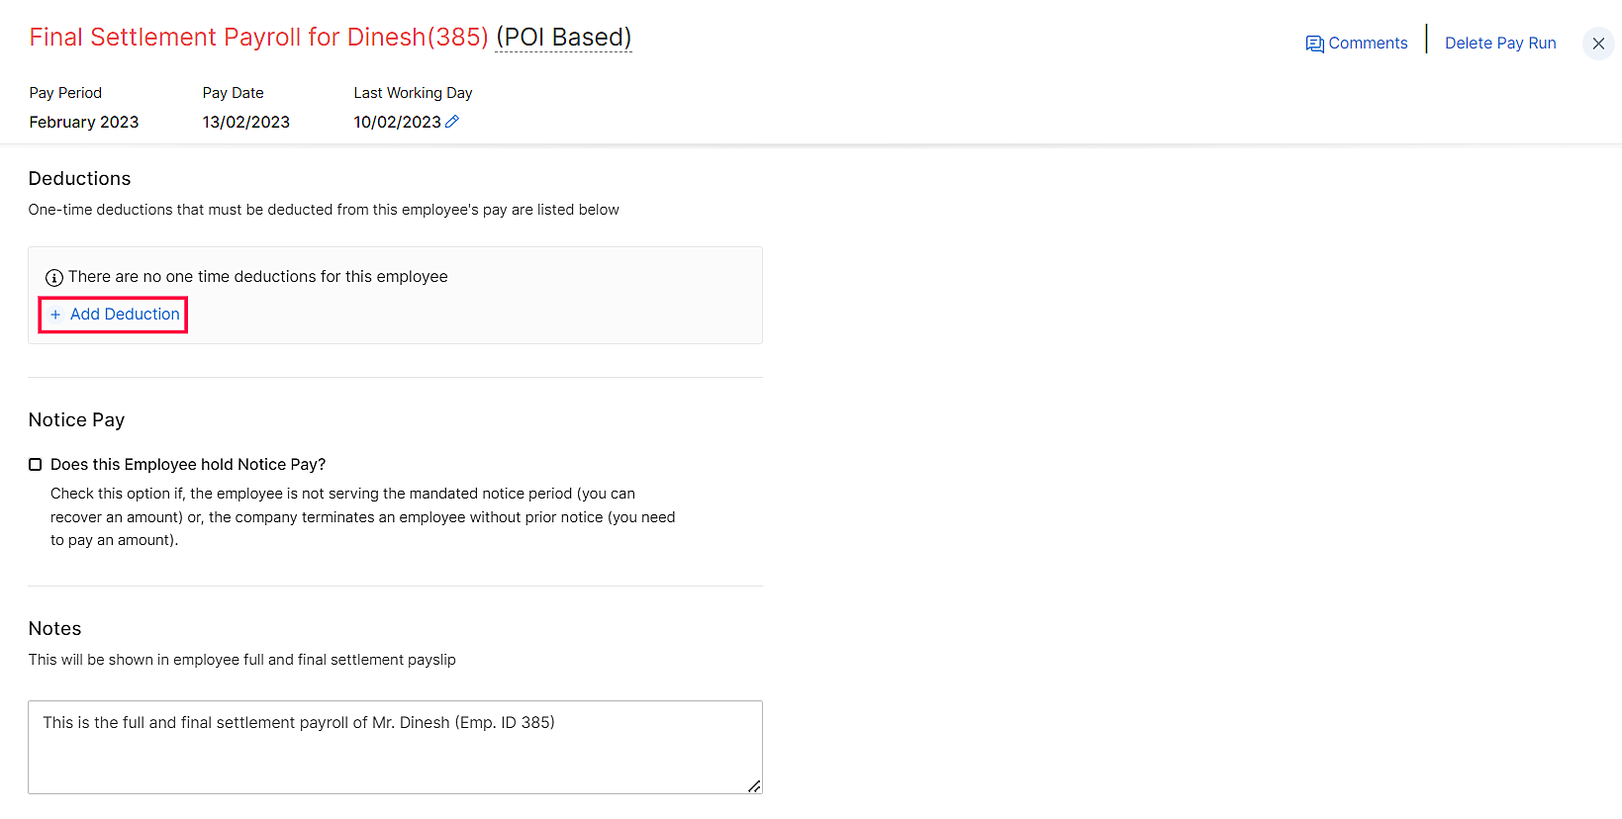Viewport: 1622px width, 819px height.
Task: Click the Pay Date value 13/02/2023
Action: point(246,123)
